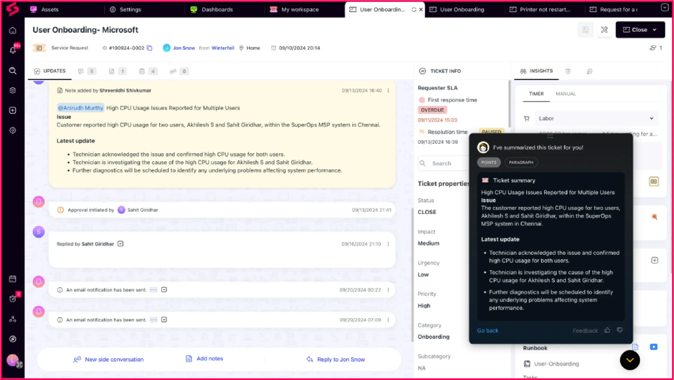The image size is (674, 380).
Task: Select the comments icon showing 5 conversations
Action: 81,71
